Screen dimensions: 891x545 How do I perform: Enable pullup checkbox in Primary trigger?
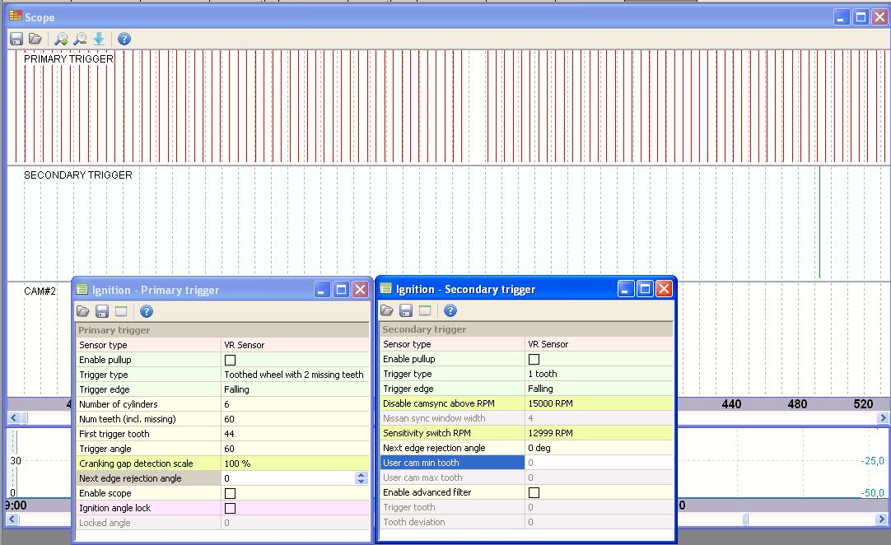[x=231, y=360]
